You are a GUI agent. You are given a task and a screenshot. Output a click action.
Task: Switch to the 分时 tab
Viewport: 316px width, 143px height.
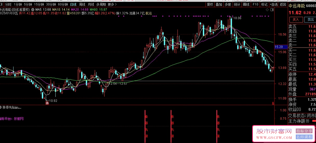pos(8,4)
